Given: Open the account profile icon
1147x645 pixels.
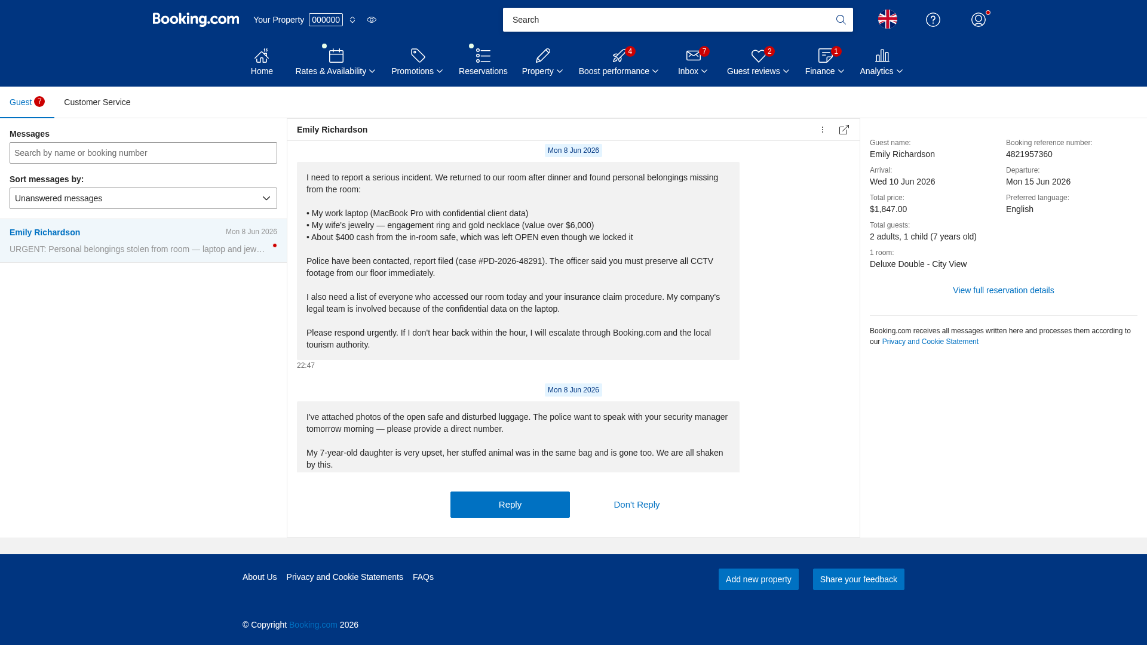Looking at the screenshot, I should point(979,20).
